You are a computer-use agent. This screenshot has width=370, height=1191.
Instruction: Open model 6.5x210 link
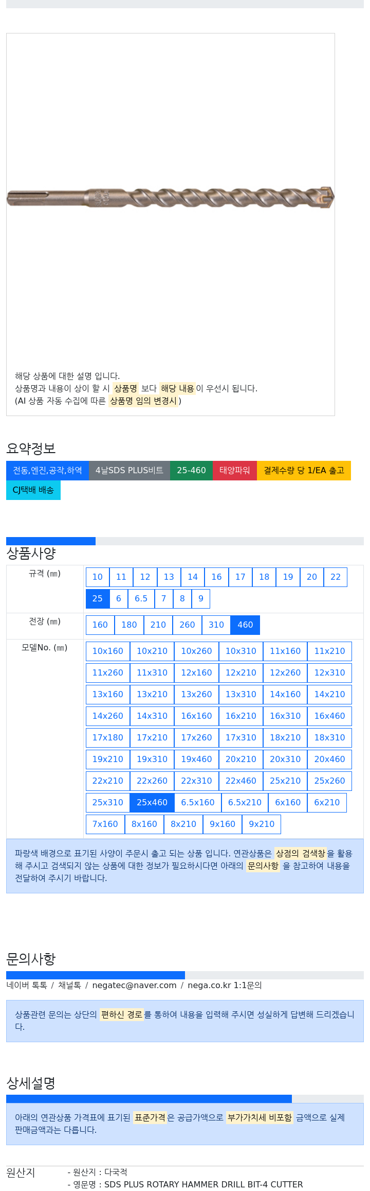pyautogui.click(x=245, y=802)
